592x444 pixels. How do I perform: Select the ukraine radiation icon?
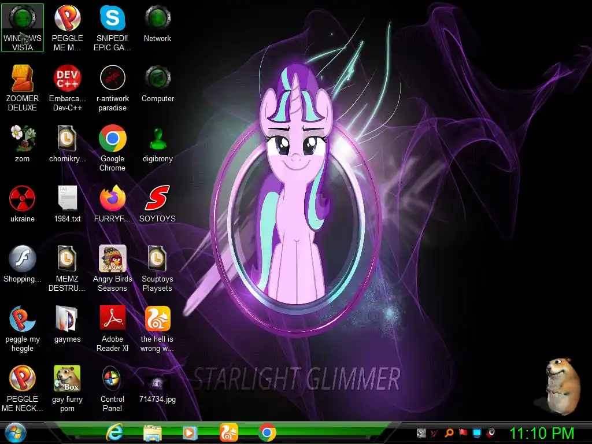tap(23, 204)
